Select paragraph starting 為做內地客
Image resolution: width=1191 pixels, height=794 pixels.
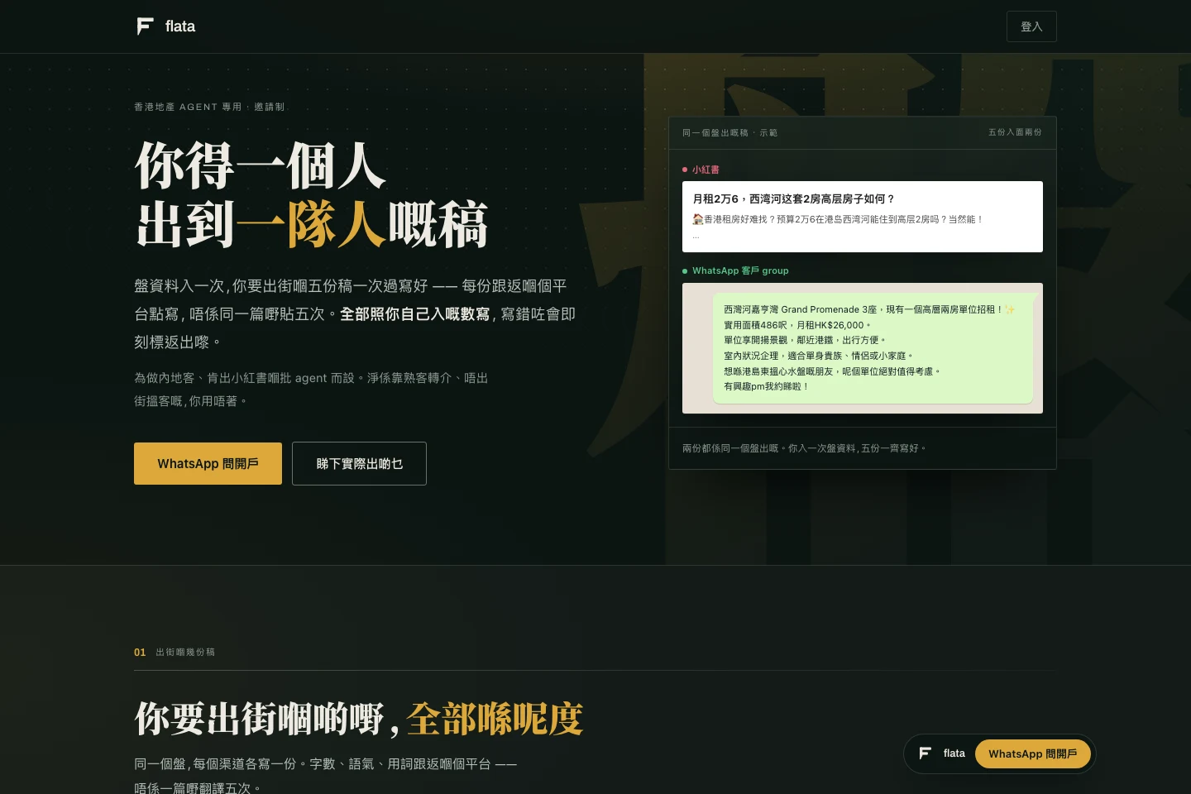pos(311,390)
